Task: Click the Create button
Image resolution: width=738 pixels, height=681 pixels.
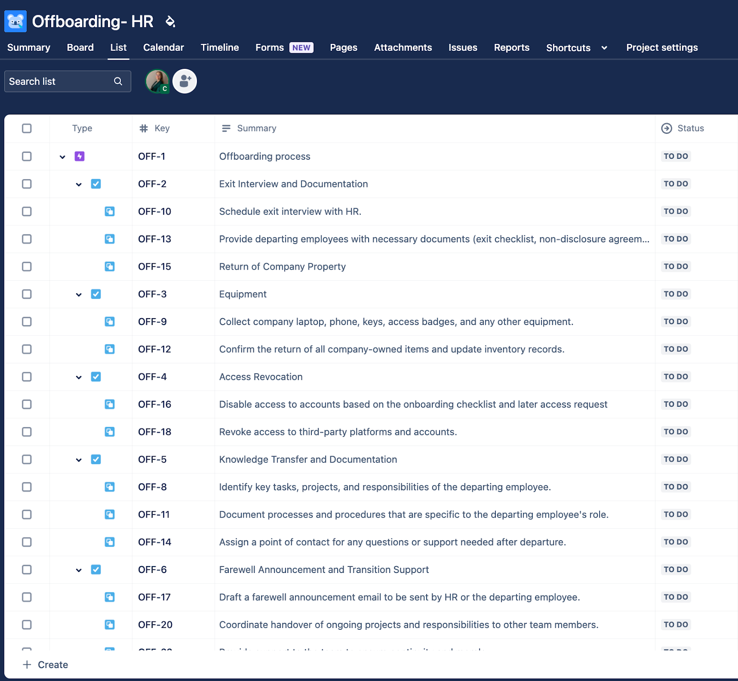Action: [x=45, y=664]
